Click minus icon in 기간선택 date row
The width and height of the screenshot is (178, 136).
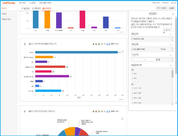click(159, 59)
